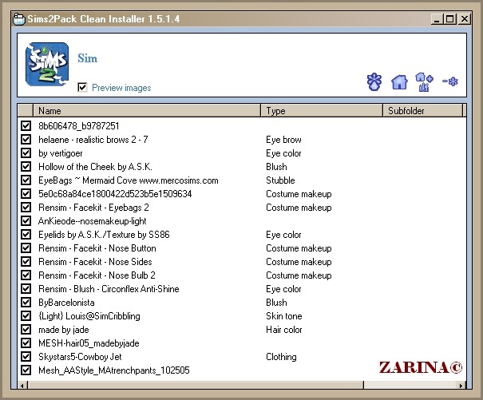Select 'AnKieode--nosemakeup-light' name
This screenshot has width=483, height=400.
[x=92, y=221]
